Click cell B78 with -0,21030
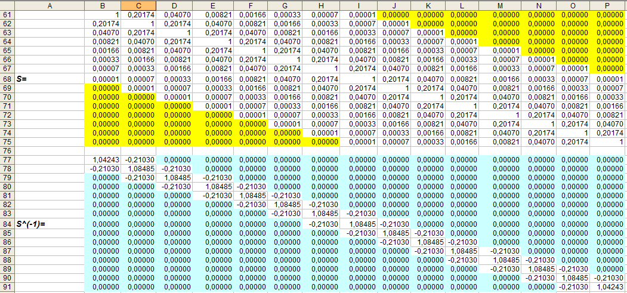 (x=103, y=169)
